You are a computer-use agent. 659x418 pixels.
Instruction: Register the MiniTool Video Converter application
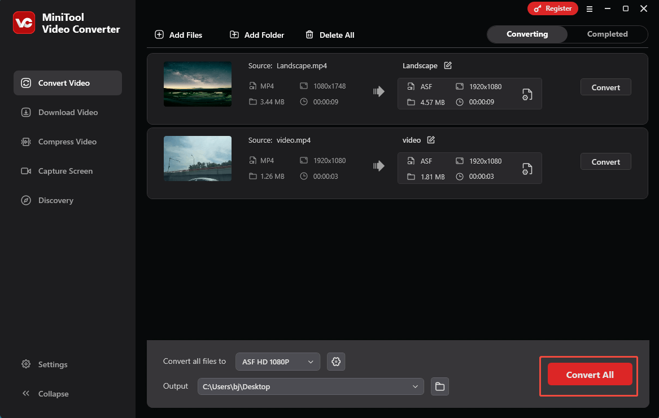pos(552,8)
